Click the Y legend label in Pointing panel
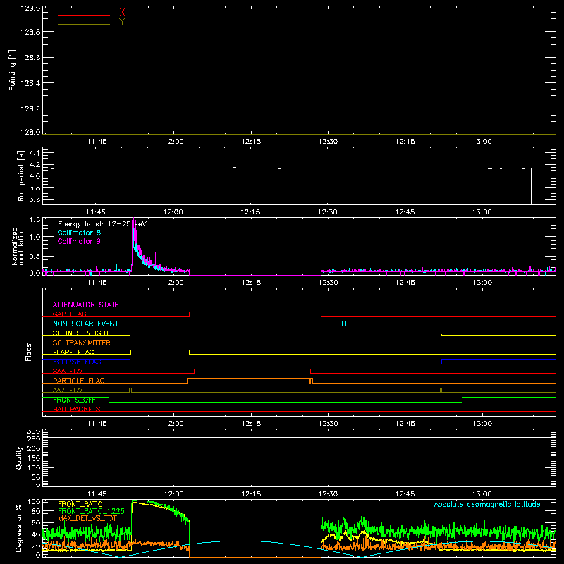Image resolution: width=564 pixels, height=564 pixels. click(x=122, y=22)
